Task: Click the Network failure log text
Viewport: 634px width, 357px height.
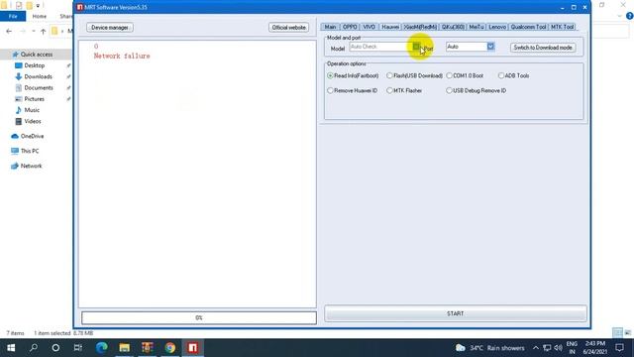Action: [122, 56]
